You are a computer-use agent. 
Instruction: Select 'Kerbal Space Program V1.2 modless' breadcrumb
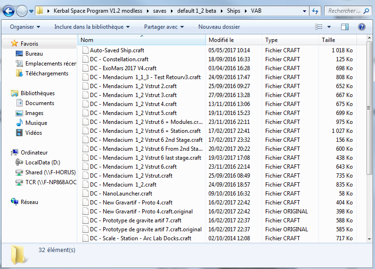[98, 11]
